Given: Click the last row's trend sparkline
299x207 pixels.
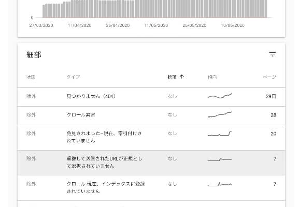Looking at the screenshot, I should pos(220,184).
